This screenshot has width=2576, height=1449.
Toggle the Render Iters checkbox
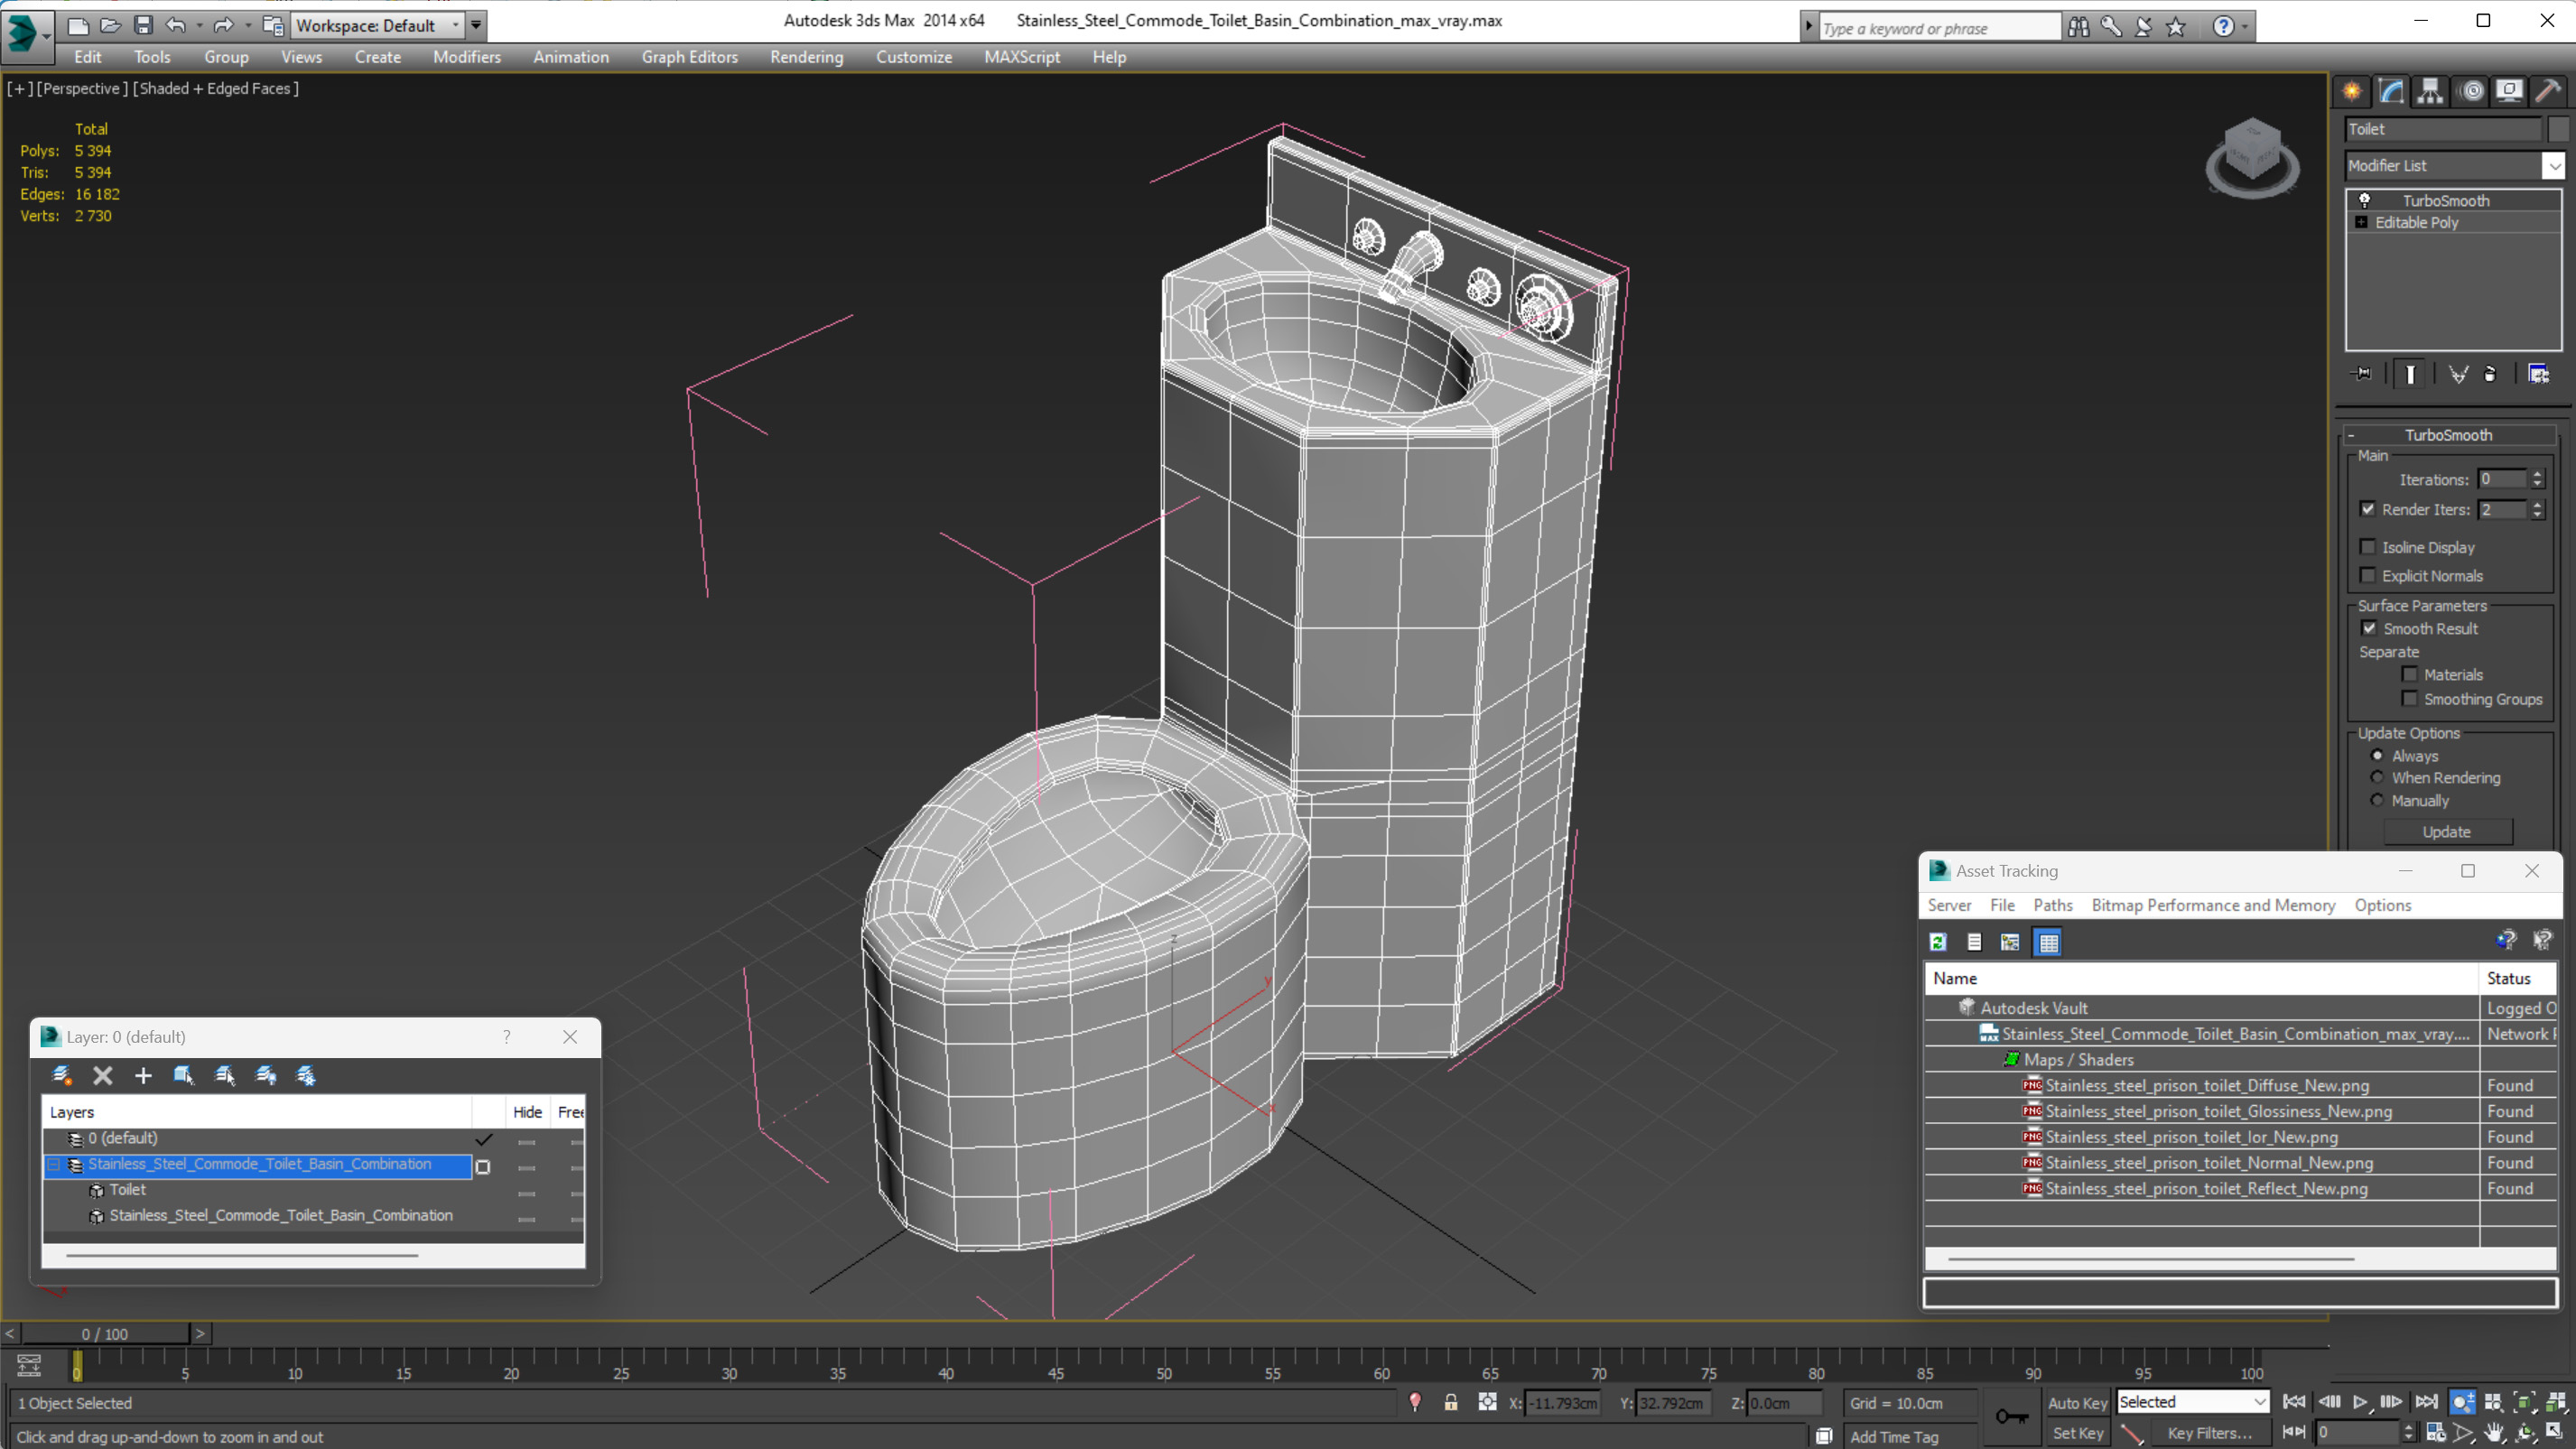2367,509
